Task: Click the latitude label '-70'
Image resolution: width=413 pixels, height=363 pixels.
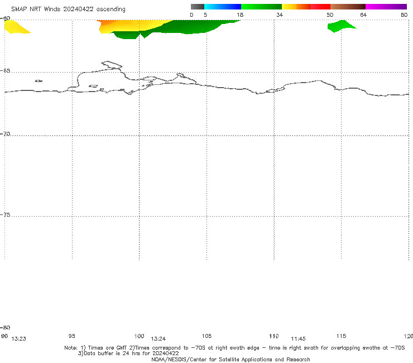Action: (5, 134)
